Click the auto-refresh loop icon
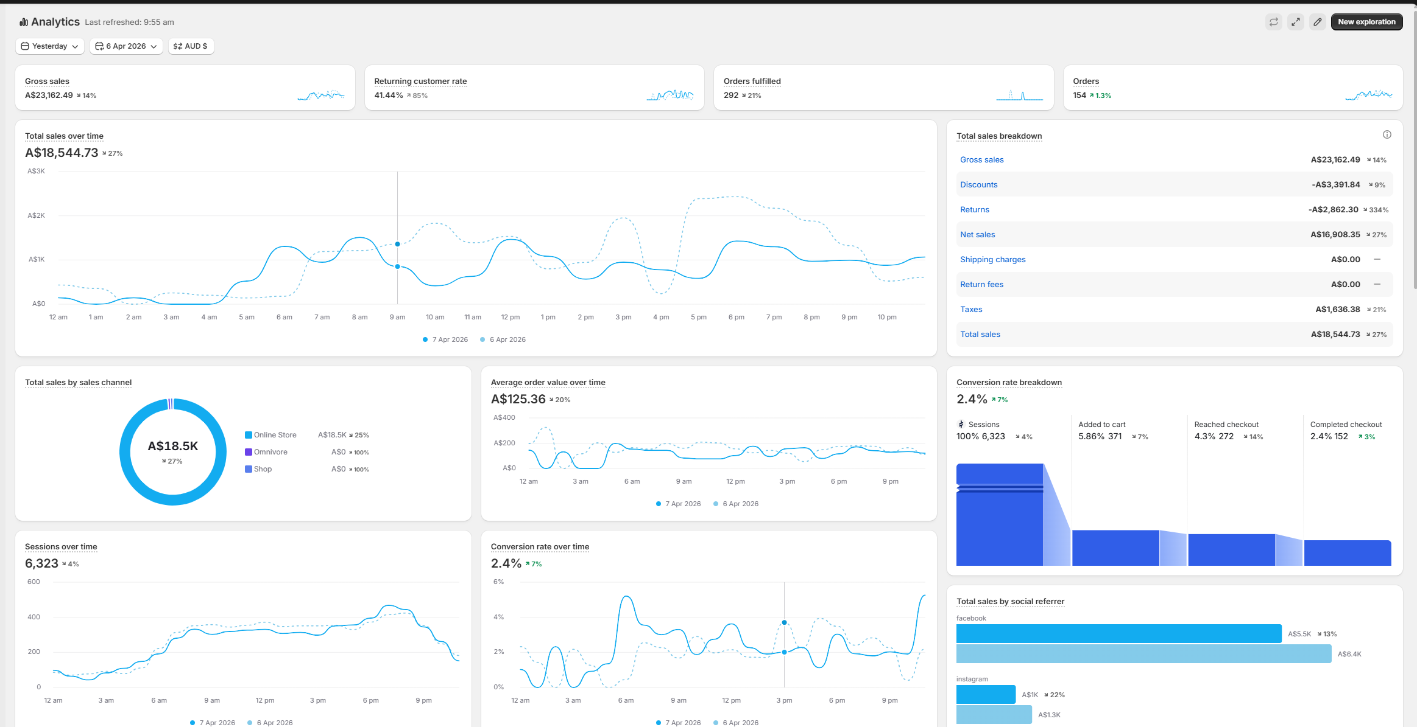 click(x=1273, y=22)
